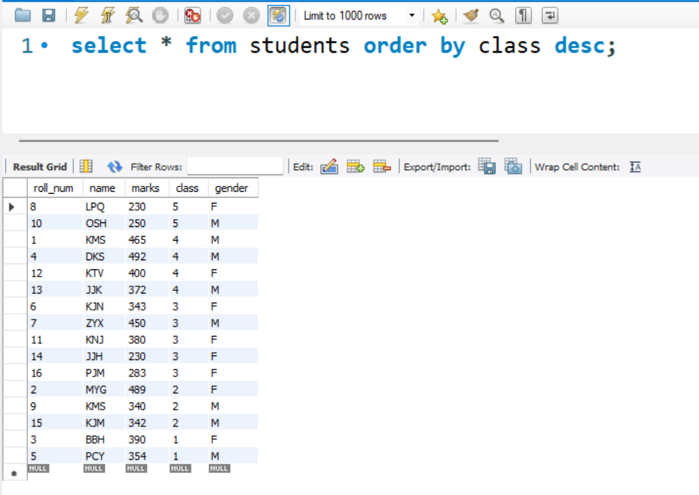Run statement under cursor (lightning with cursor)
This screenshot has height=495, width=699.
point(107,16)
